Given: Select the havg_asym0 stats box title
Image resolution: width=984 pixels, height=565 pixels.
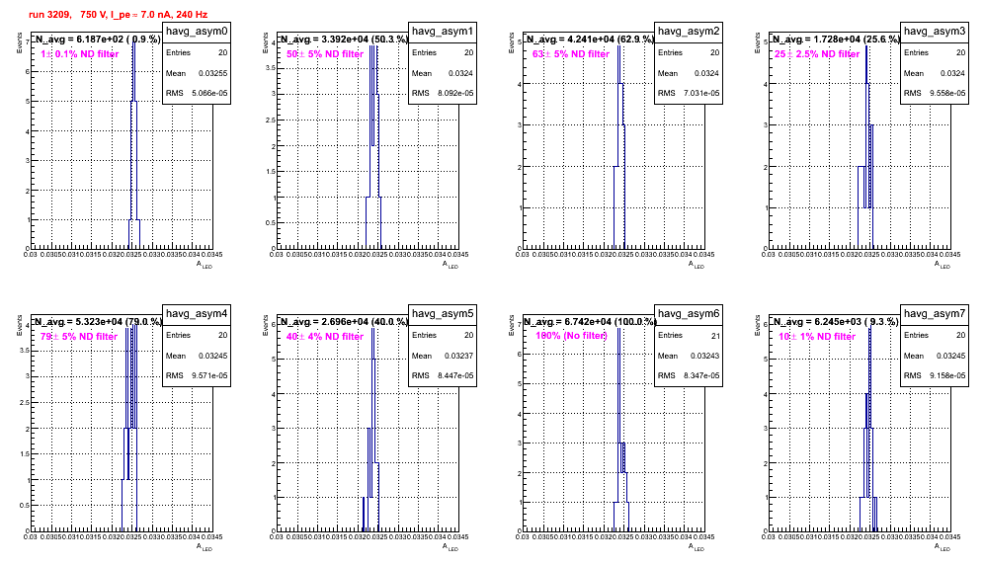Looking at the screenshot, I should (x=197, y=32).
